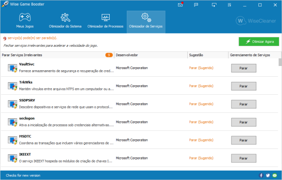
Task: Click the VaultSvc service icon
Action: [12, 68]
